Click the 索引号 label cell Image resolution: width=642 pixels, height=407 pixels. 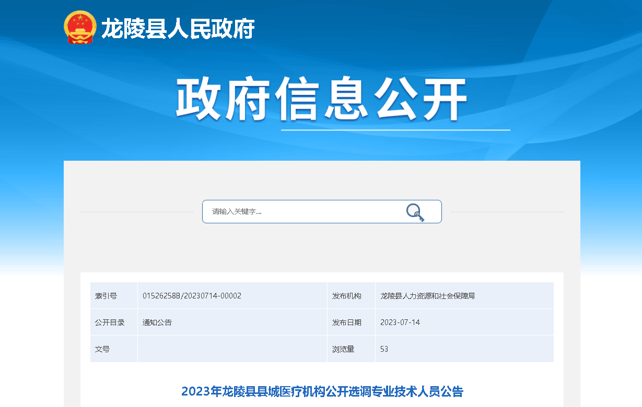pos(114,296)
